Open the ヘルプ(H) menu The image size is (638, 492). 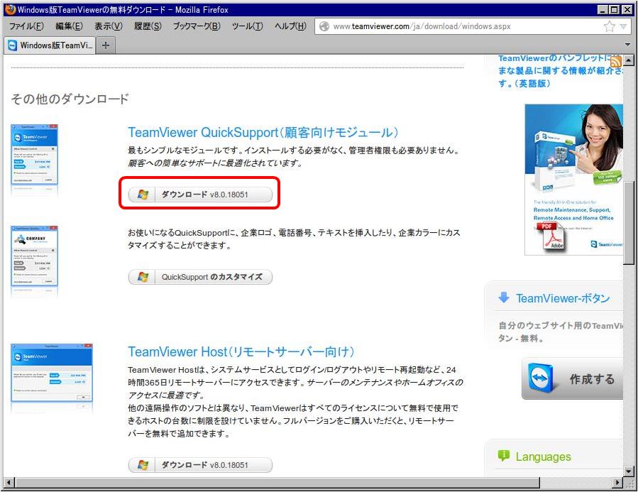pos(290,26)
